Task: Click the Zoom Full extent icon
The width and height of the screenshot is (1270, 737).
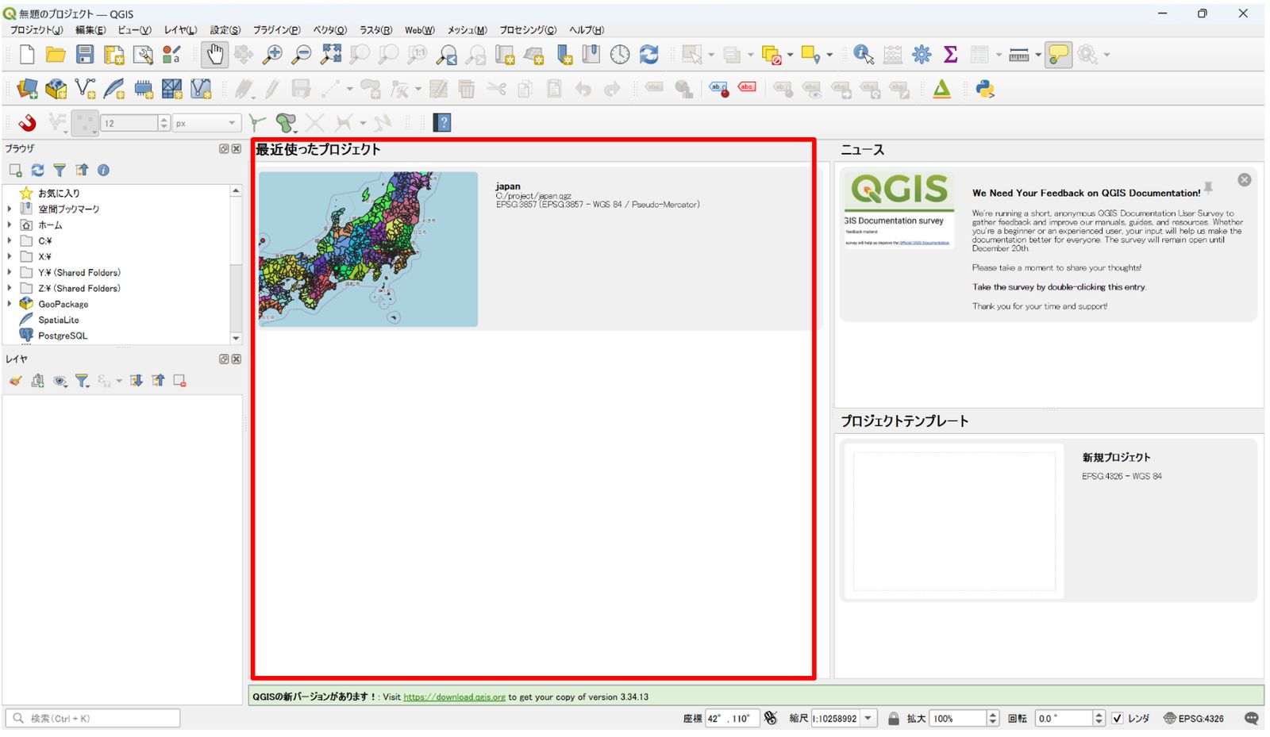Action: tap(331, 54)
